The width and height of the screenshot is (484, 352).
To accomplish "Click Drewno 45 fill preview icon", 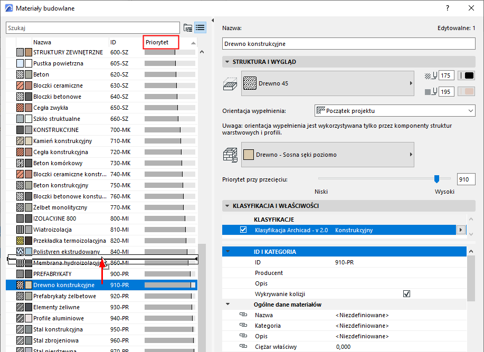I will pos(250,83).
